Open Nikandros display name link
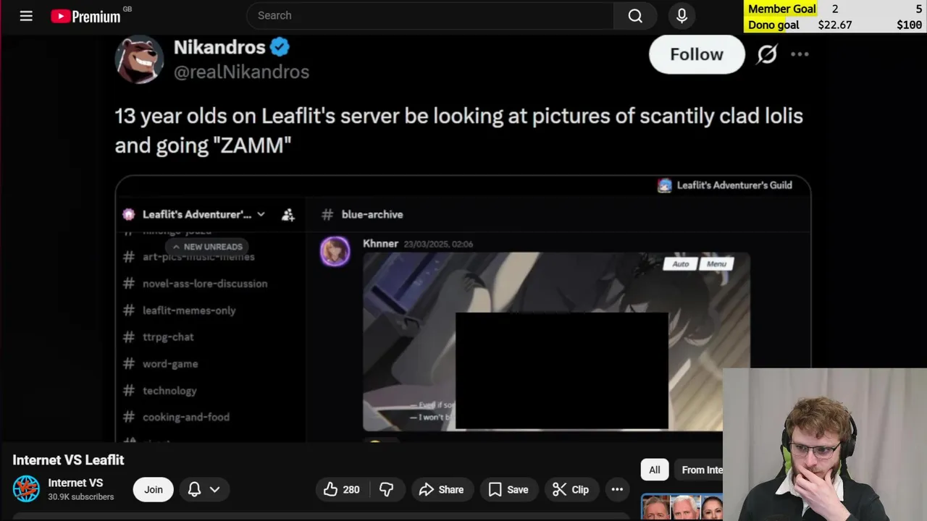Image resolution: width=927 pixels, height=521 pixels. click(219, 48)
